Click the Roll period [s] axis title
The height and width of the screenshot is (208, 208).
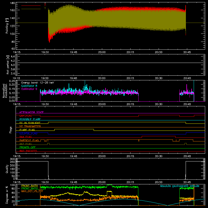click(8, 65)
